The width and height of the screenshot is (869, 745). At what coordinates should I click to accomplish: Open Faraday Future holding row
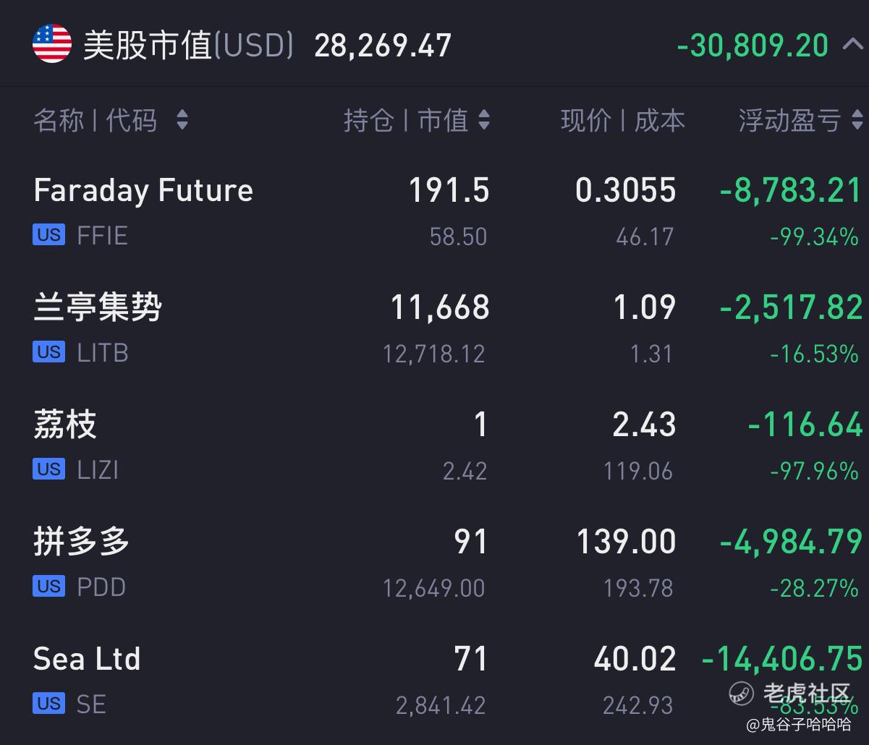click(x=434, y=211)
